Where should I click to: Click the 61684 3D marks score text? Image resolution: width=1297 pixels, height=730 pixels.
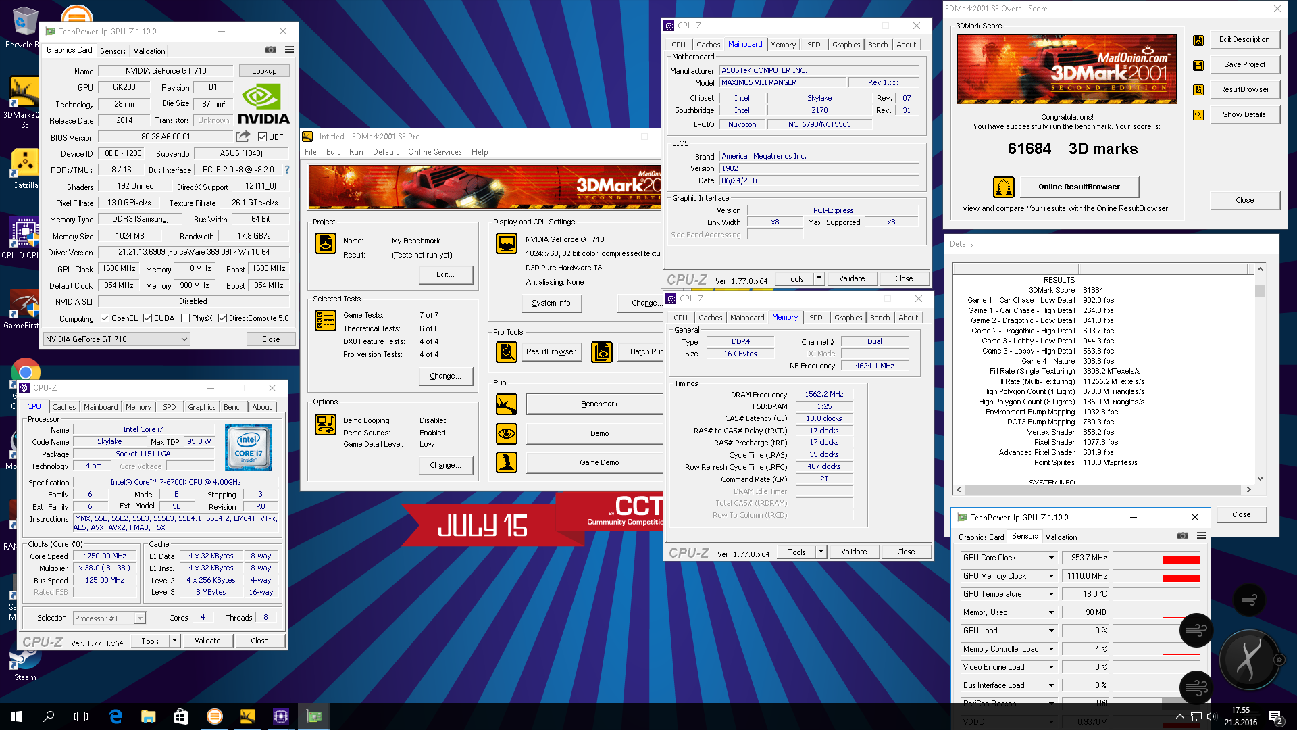click(1072, 149)
